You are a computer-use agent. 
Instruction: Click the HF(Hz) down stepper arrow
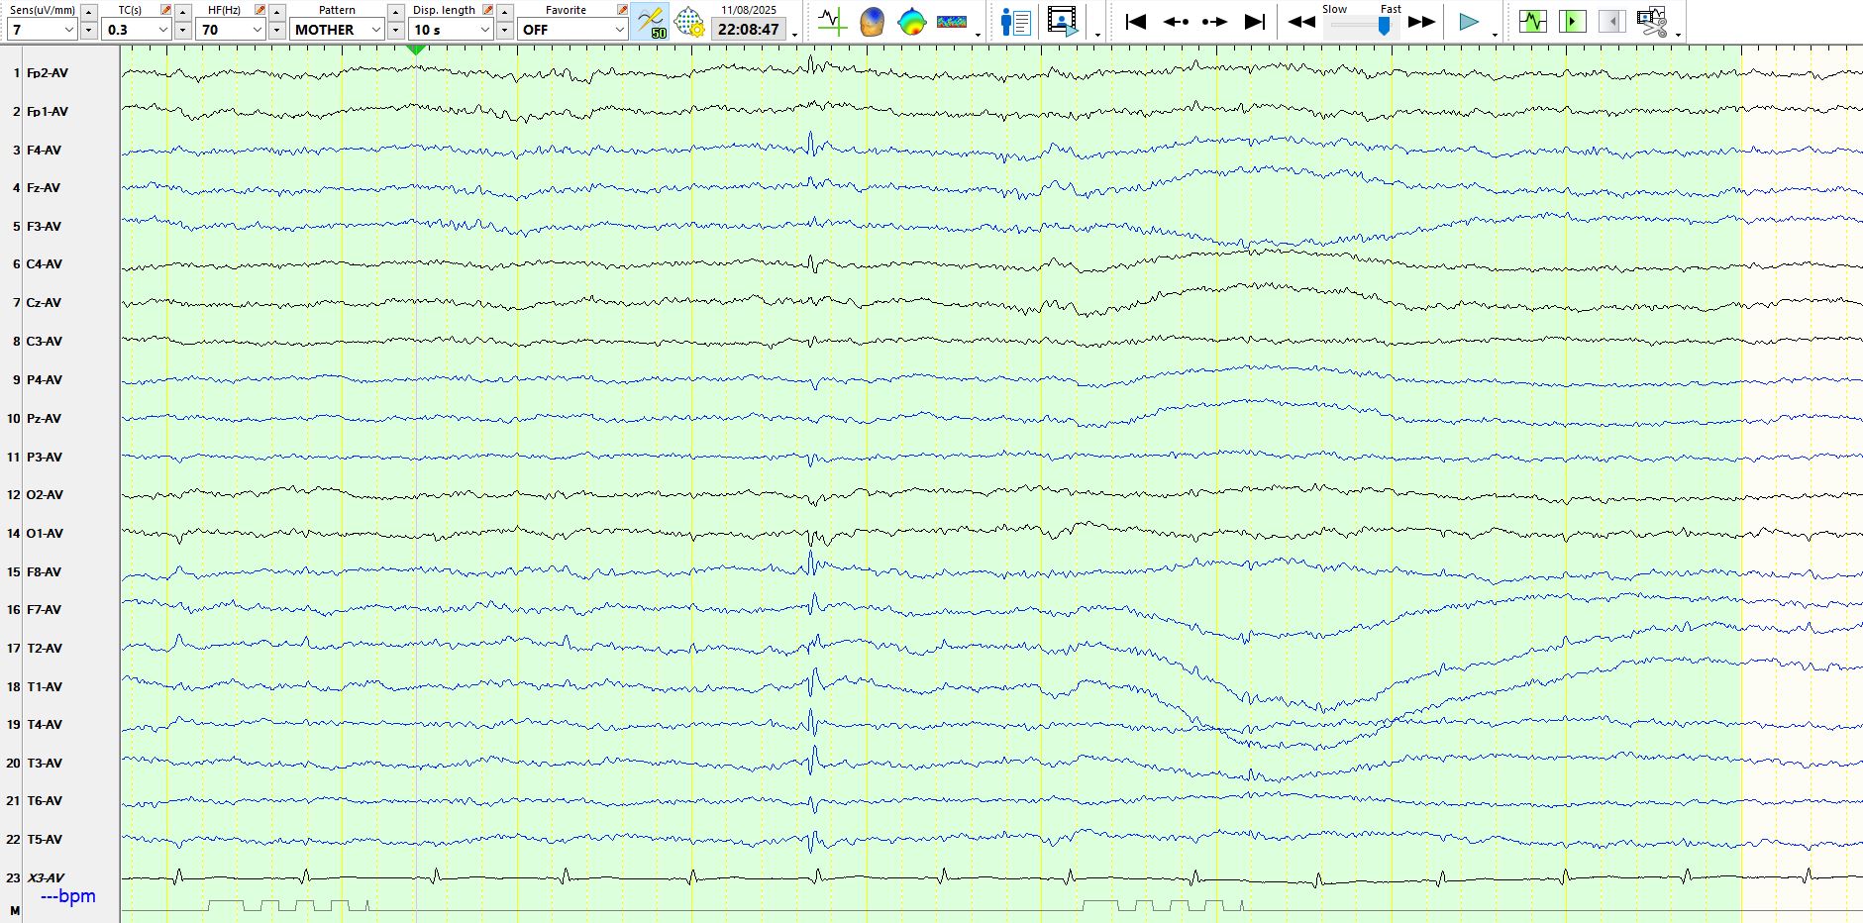tap(276, 30)
